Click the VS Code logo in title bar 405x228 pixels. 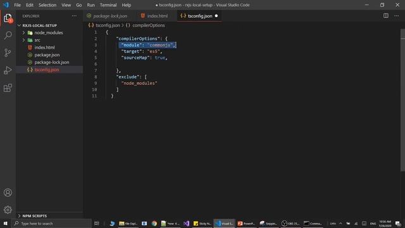coord(6,4)
